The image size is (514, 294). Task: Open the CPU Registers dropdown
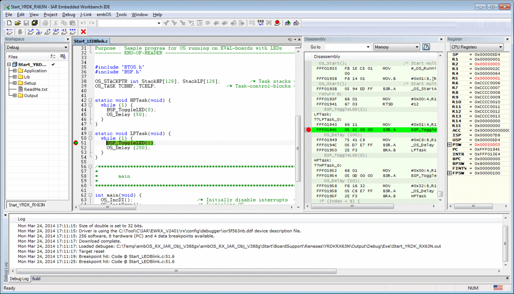point(500,47)
